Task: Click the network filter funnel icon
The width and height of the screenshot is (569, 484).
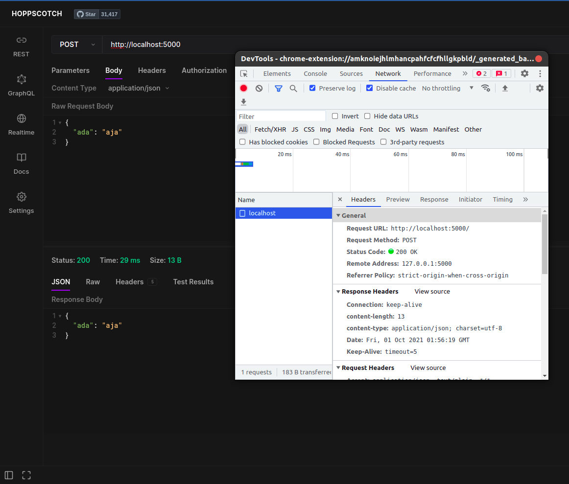Action: (x=278, y=88)
